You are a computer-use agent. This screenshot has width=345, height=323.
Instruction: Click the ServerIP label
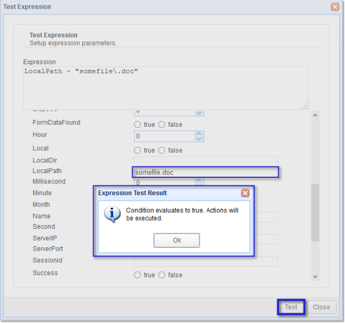point(45,238)
